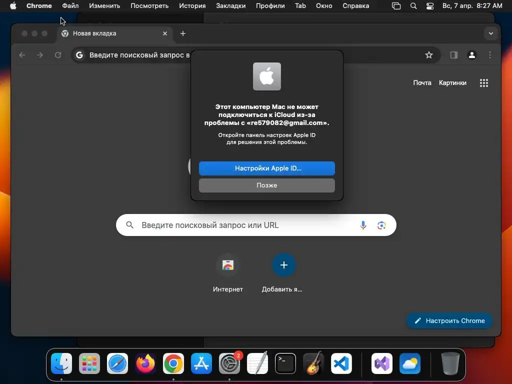The width and height of the screenshot is (512, 384).
Task: Click the magnifier icon in the search box
Action: 129,225
